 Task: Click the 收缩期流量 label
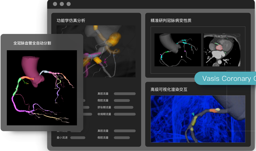point(104,114)
